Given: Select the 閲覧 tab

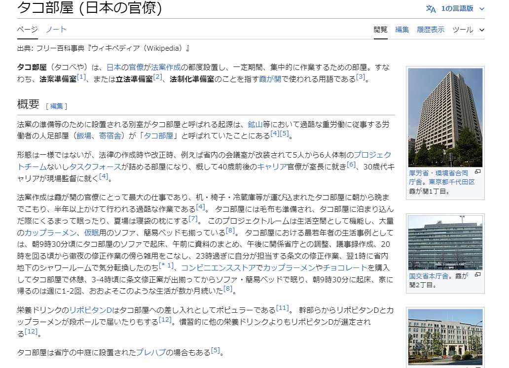Looking at the screenshot, I should point(380,30).
